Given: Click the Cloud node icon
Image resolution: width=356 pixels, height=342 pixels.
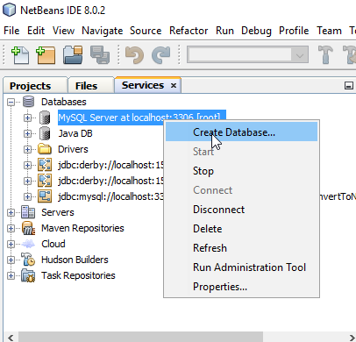Looking at the screenshot, I should click(x=28, y=244).
